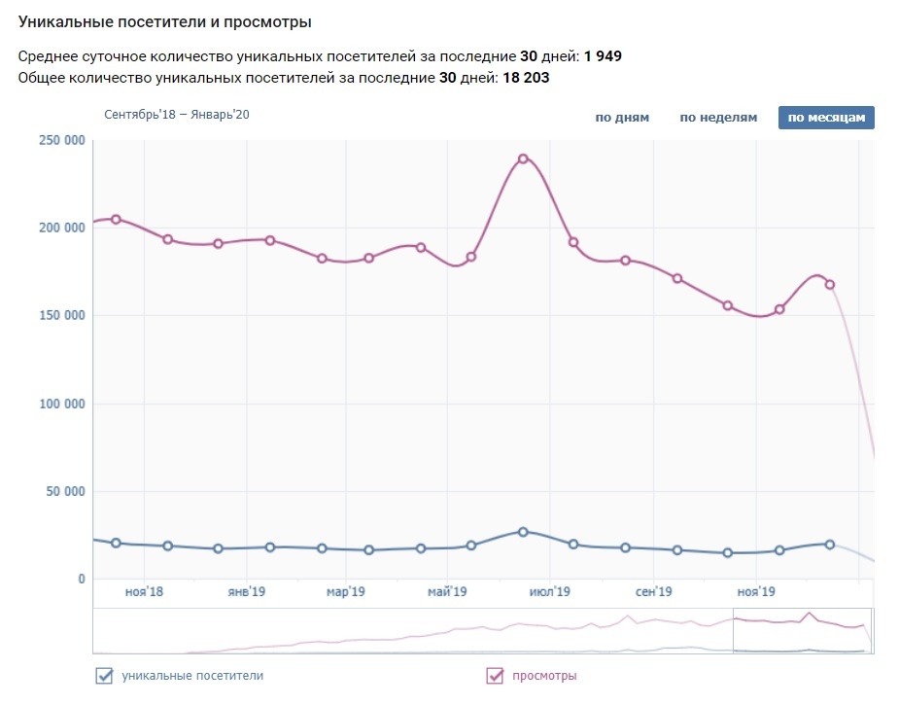Viewport: 899px width, 705px height.
Task: Click the views marker just before the peak
Action: [471, 257]
